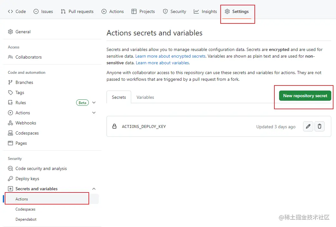Click the Pull requests icon in top navigation

(x=63, y=11)
